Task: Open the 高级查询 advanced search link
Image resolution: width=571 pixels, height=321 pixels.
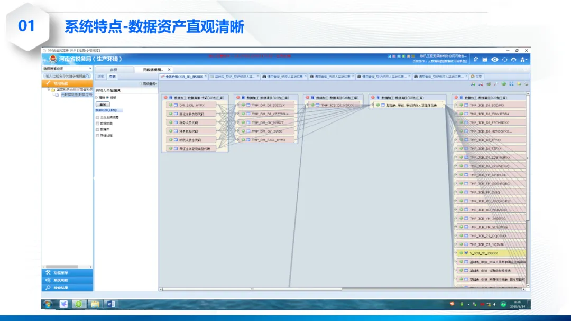Action: click(x=148, y=84)
